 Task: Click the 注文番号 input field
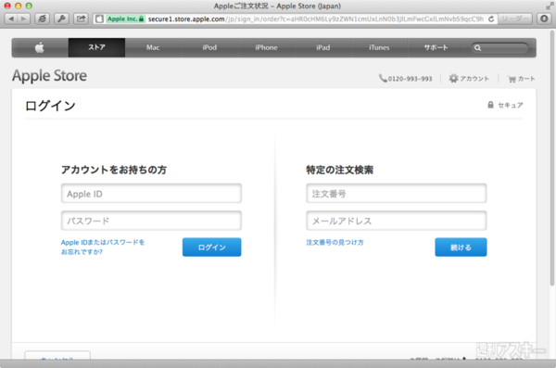coord(397,194)
